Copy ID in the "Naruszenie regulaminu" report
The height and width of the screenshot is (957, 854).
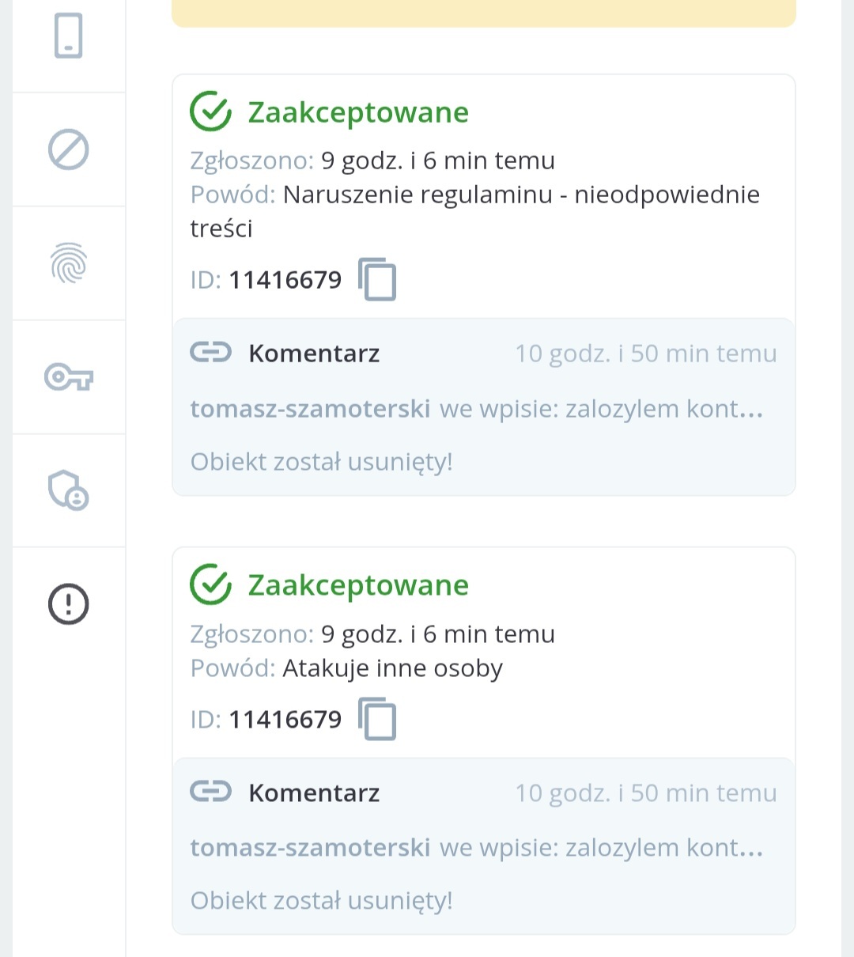click(x=377, y=279)
